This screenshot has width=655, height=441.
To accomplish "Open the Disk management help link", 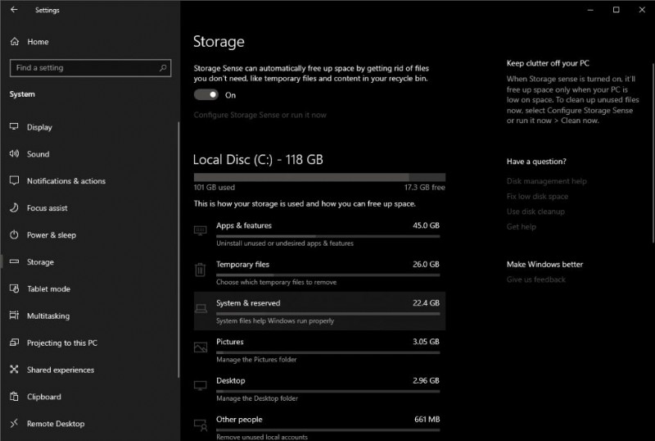I will [546, 181].
